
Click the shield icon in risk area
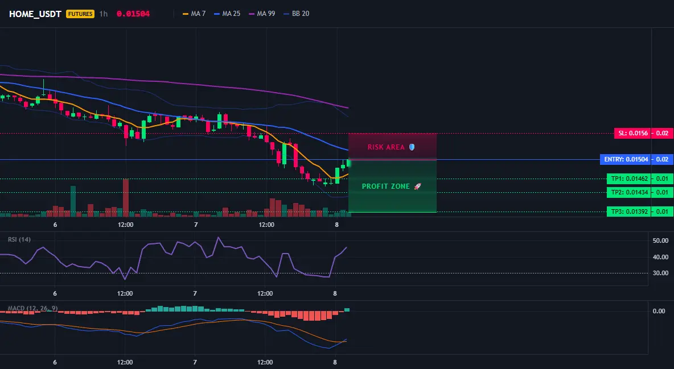pos(412,147)
